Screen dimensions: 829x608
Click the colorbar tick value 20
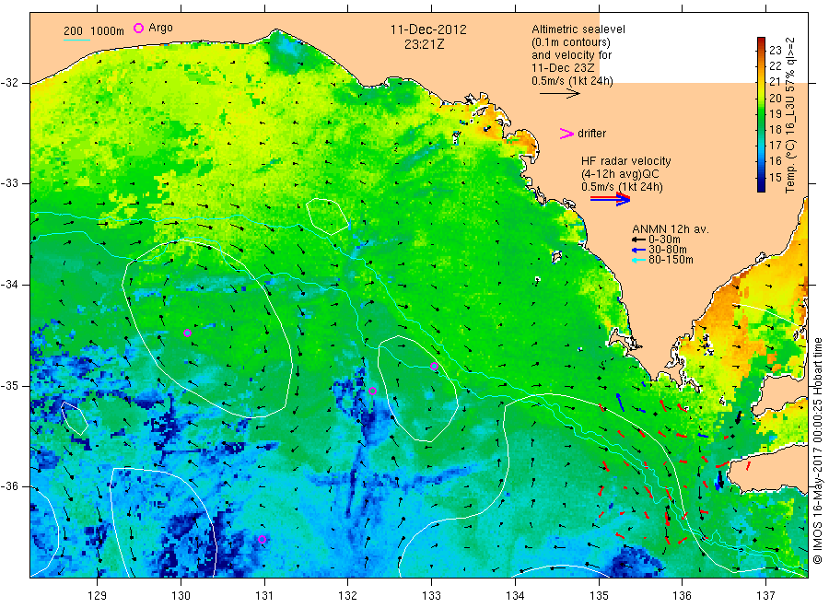click(775, 98)
